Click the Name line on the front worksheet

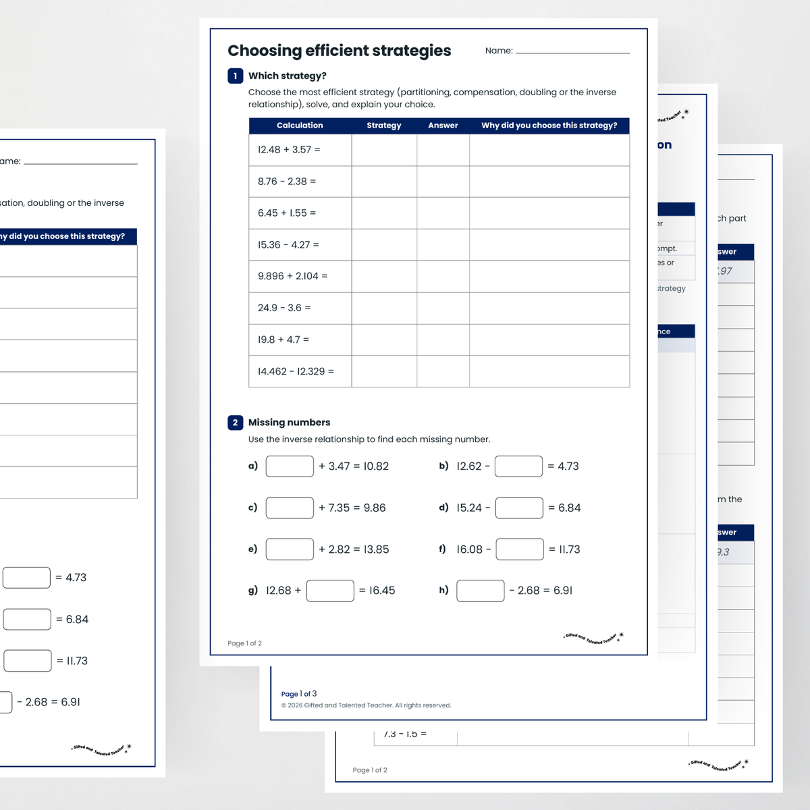[572, 51]
